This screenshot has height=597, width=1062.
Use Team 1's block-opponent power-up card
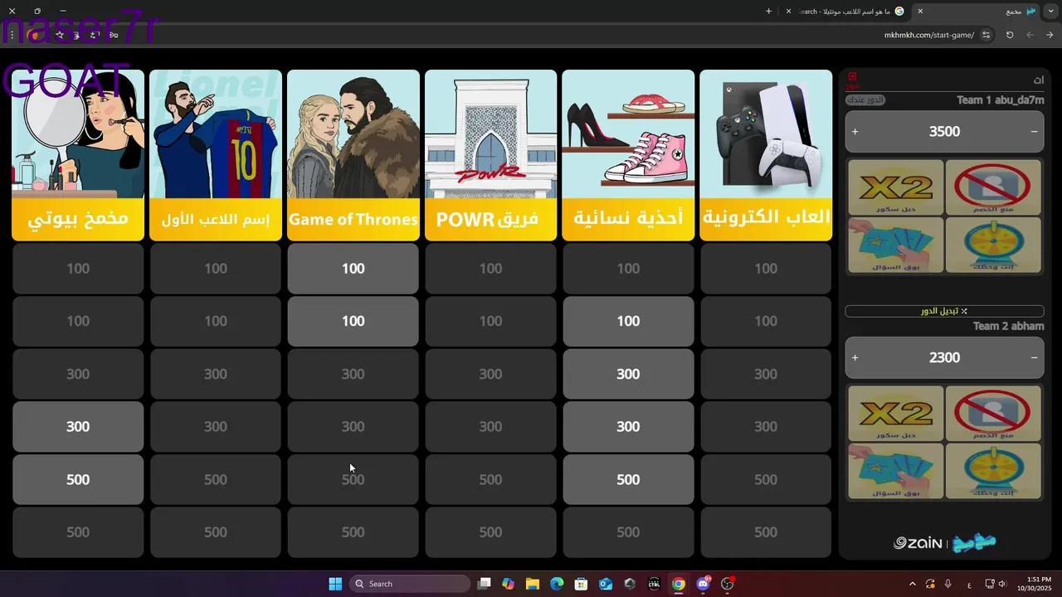[x=992, y=187]
